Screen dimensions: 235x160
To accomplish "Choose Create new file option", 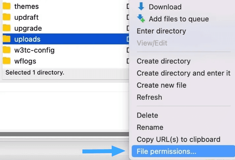I will tap(162, 85).
